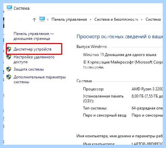Viewport: 166px width, 148px height.
Task: Click the shield icon beside Диспетчер устройств
Action: 9,49
